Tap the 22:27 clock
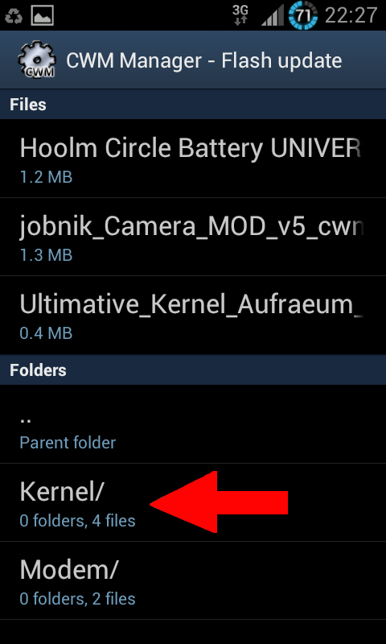386x644 pixels. (x=351, y=15)
